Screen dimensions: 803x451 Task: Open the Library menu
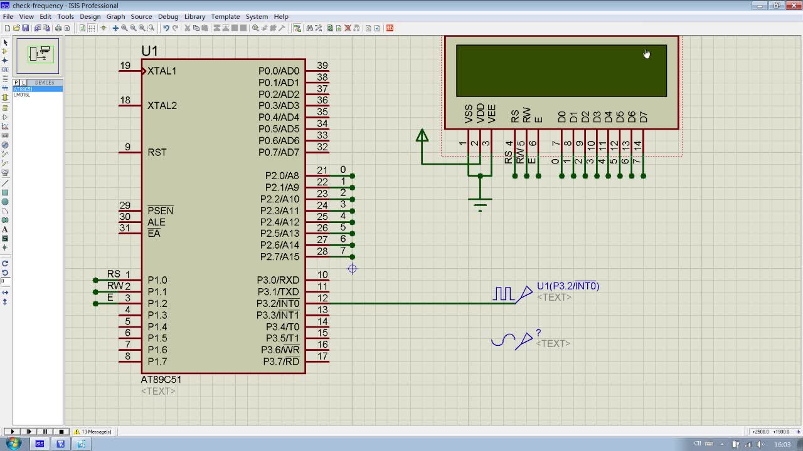(x=194, y=16)
